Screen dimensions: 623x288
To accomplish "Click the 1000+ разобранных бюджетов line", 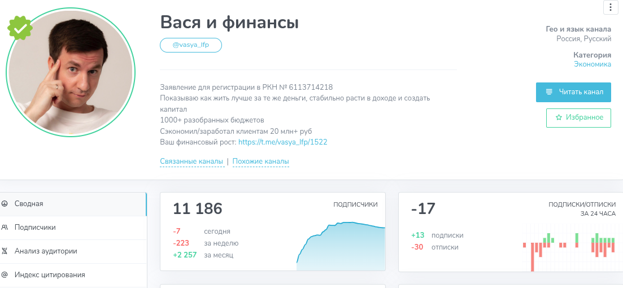I will [x=212, y=120].
